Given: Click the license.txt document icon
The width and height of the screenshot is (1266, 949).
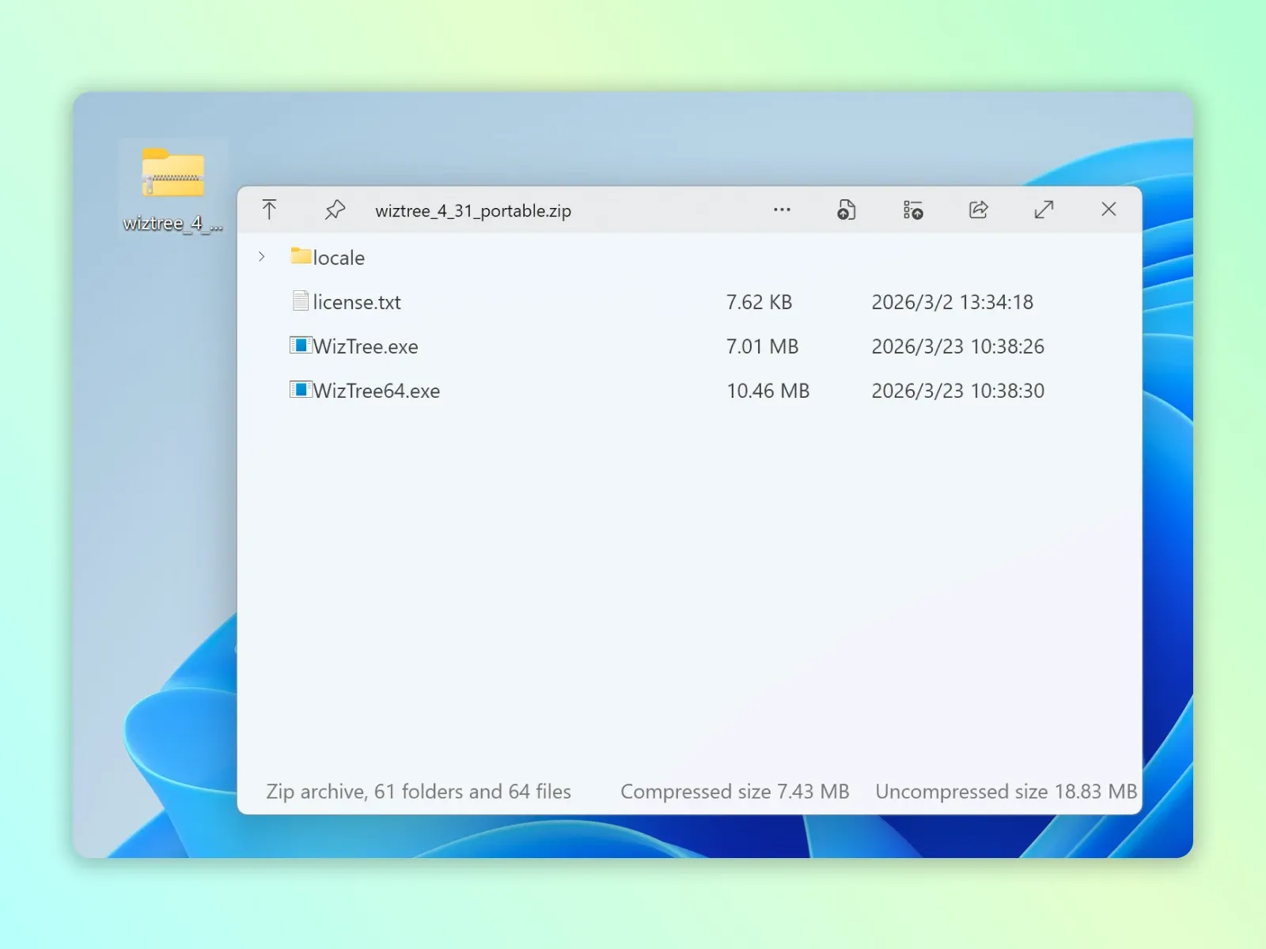Looking at the screenshot, I should click(301, 301).
